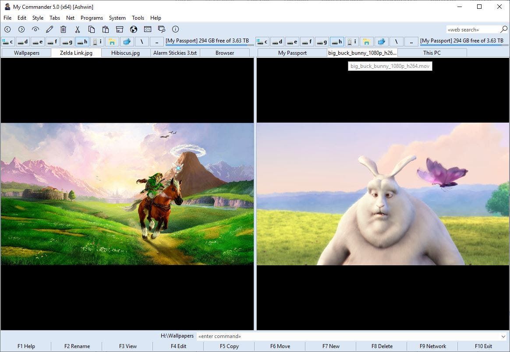510x352 pixels.
Task: Click the eye View icon in toolbar
Action: [x=35, y=29]
